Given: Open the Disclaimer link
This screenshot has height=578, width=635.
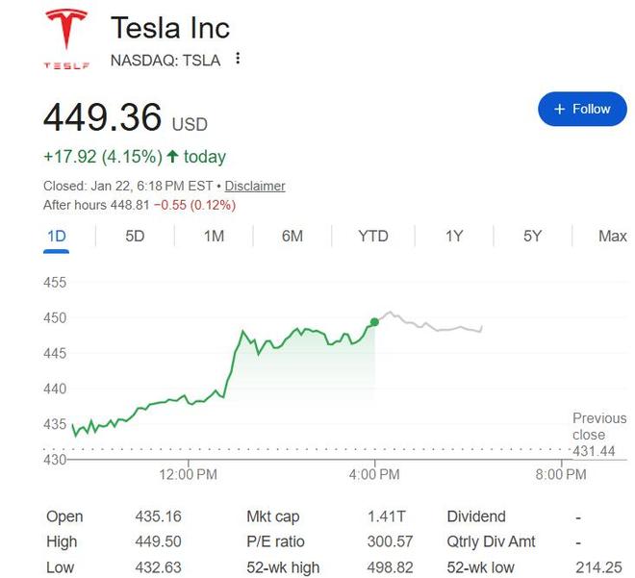Looking at the screenshot, I should click(255, 186).
